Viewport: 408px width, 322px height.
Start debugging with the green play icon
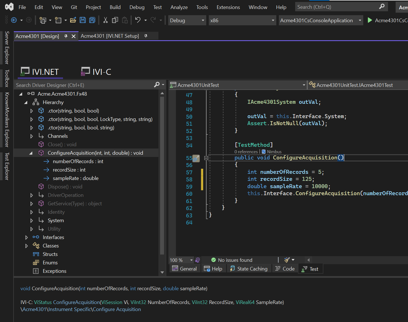(x=369, y=20)
